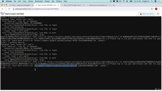Viewport: 162px width, 91px height.
Task: Open the Apple menu
Action: point(3,1)
